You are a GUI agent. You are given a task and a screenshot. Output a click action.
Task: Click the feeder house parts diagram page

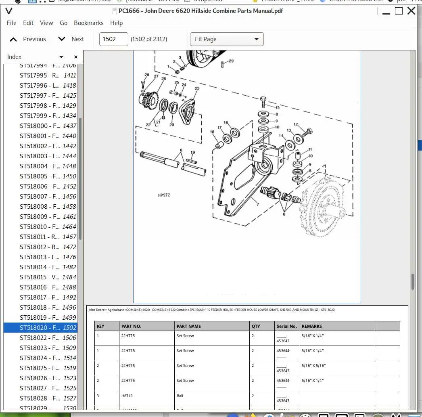247,176
